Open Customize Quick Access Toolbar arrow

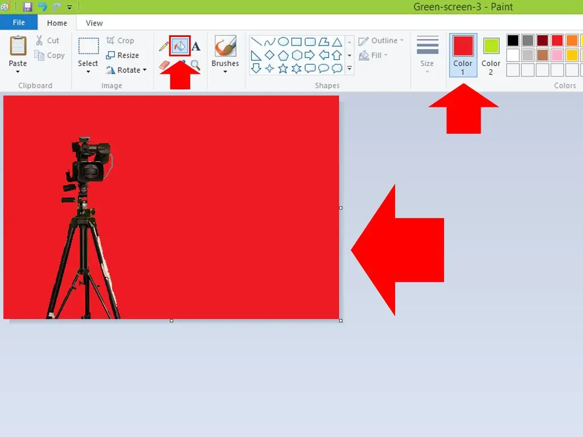69,7
